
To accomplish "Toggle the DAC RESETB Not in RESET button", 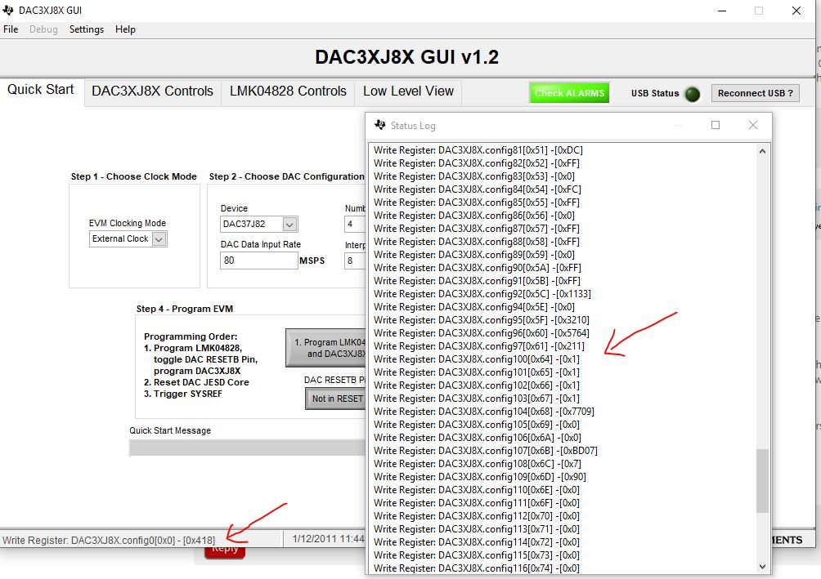I will pos(335,399).
